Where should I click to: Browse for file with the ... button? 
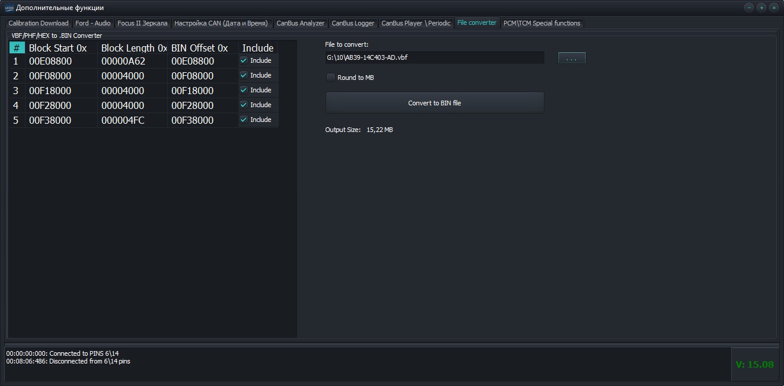(x=571, y=58)
